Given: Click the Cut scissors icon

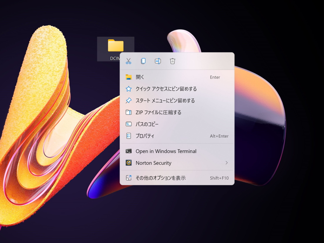Looking at the screenshot, I should 128,61.
